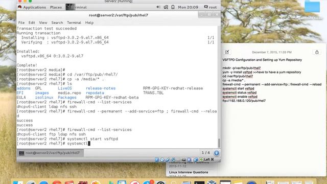Click the compose note icon in Notes
The image size is (327, 184).
(227, 52)
